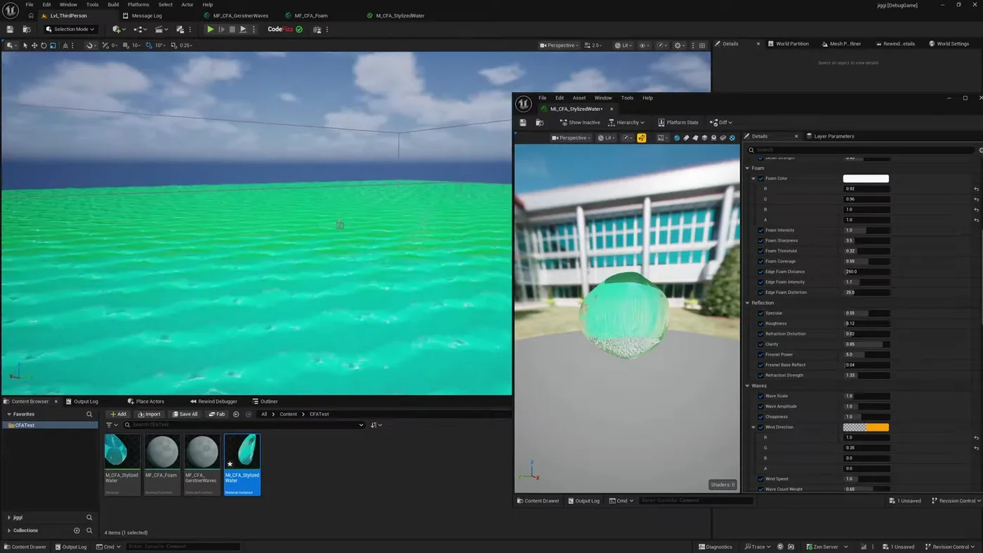Click the Add button in Content Browser
983x553 pixels.
coord(117,415)
